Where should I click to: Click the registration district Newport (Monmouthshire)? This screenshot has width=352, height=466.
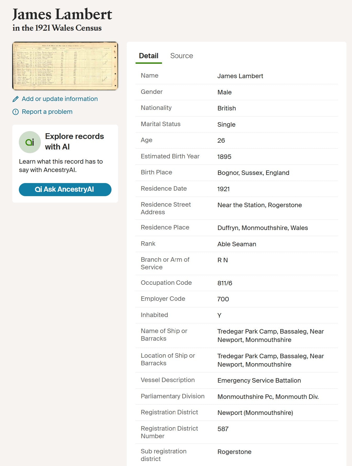(x=255, y=413)
